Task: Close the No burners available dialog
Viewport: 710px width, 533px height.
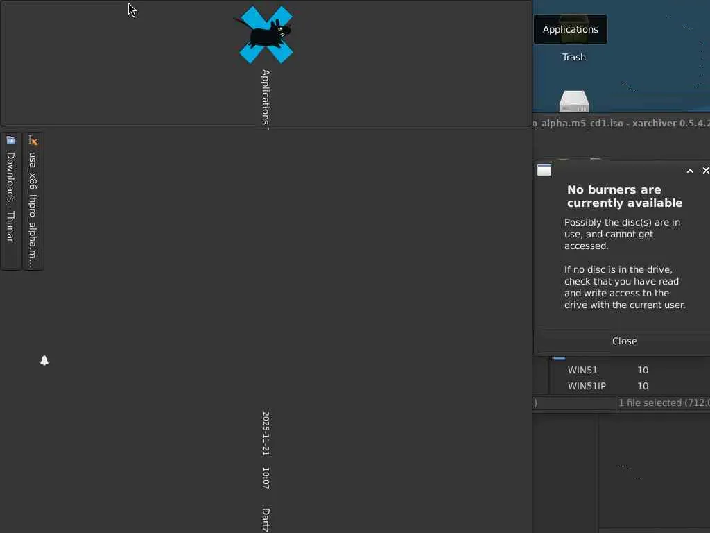Action: [625, 341]
